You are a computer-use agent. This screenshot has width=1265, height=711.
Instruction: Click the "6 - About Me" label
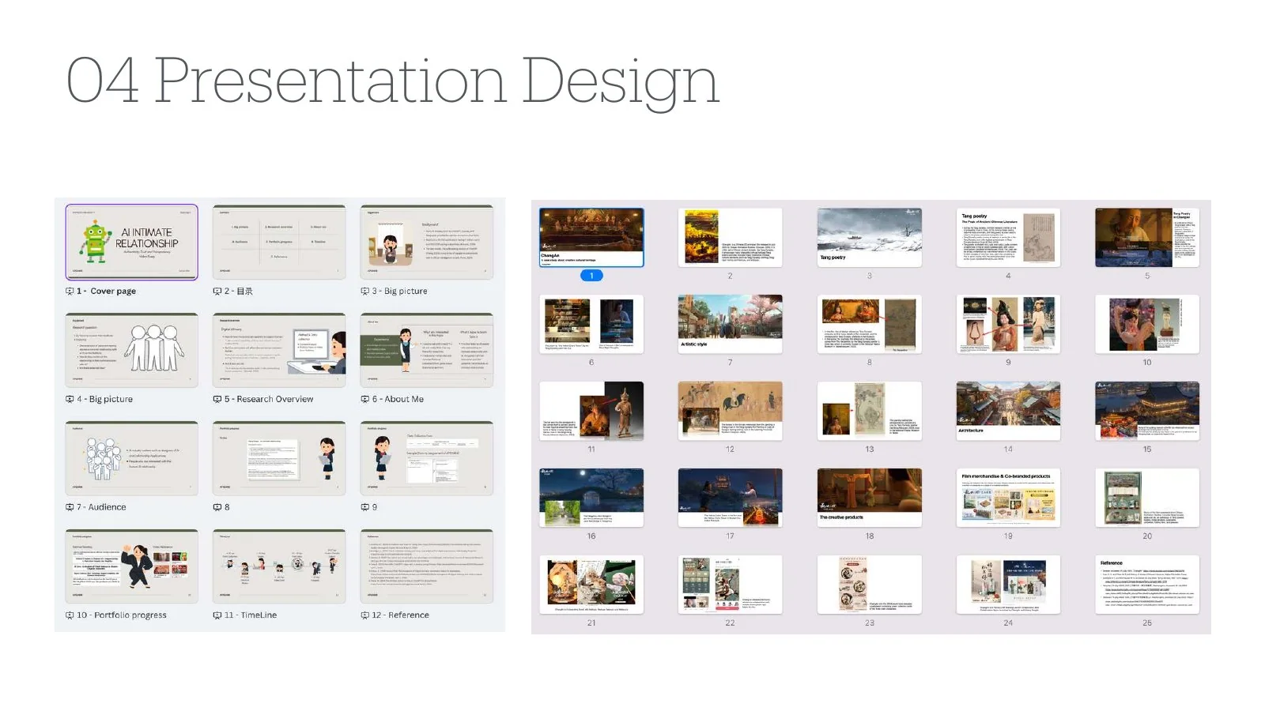(x=398, y=400)
